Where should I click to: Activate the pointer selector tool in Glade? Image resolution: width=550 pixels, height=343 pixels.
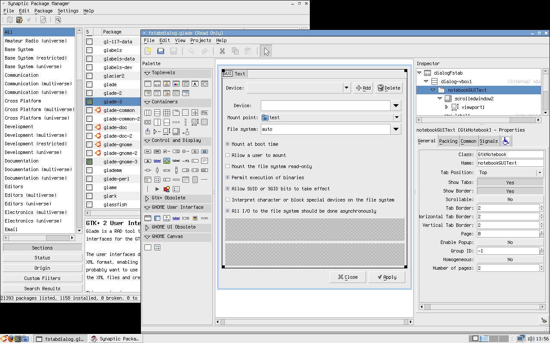click(x=267, y=51)
